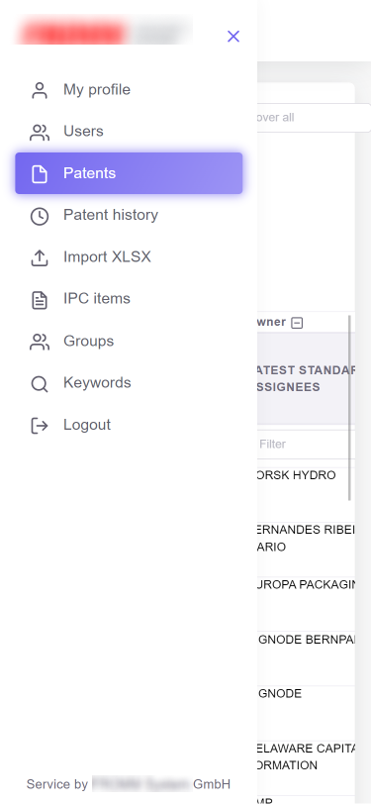Click the Patents document icon
Image resolution: width=371 pixels, height=804 pixels.
click(40, 174)
